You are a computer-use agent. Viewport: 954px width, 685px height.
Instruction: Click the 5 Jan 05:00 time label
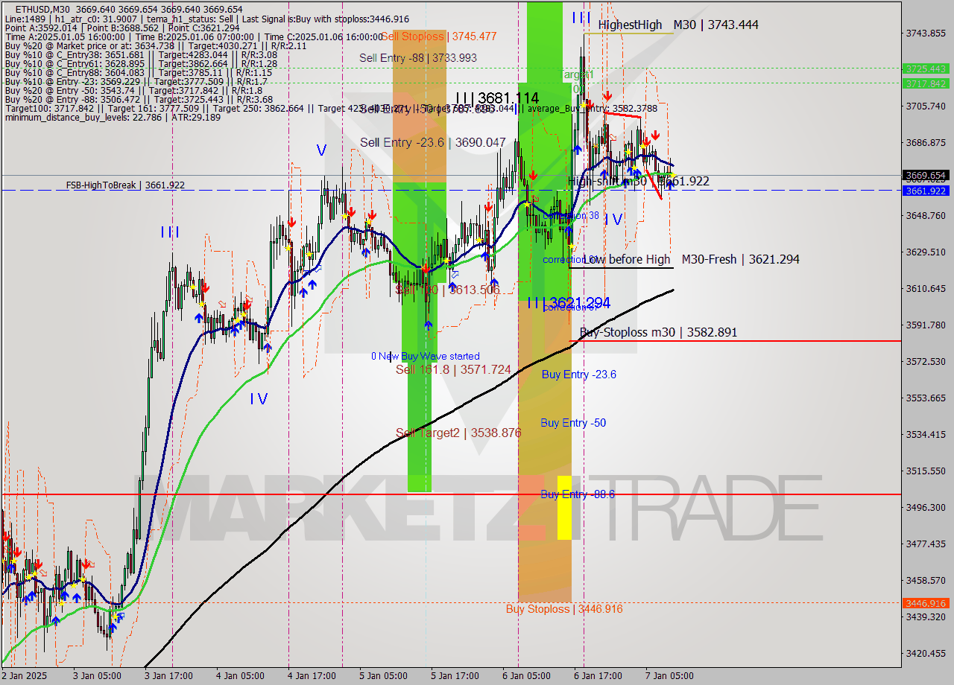383,676
